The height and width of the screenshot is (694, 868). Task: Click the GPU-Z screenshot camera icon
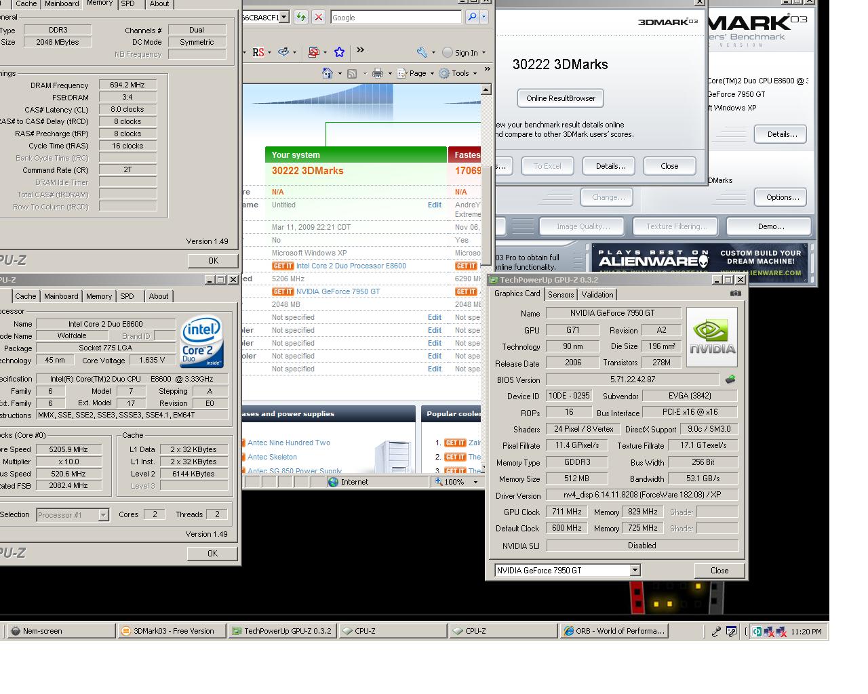pos(736,293)
